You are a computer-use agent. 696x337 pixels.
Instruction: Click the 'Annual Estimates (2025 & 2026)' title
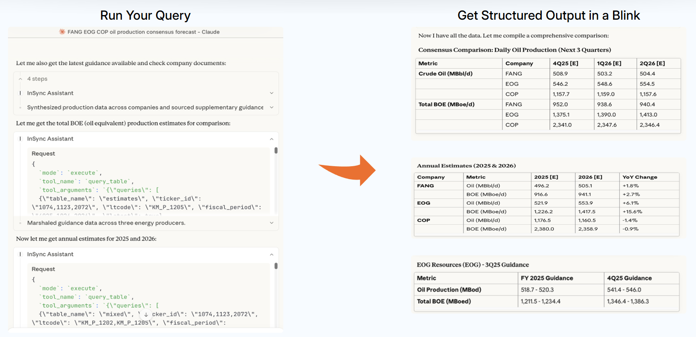tap(466, 166)
